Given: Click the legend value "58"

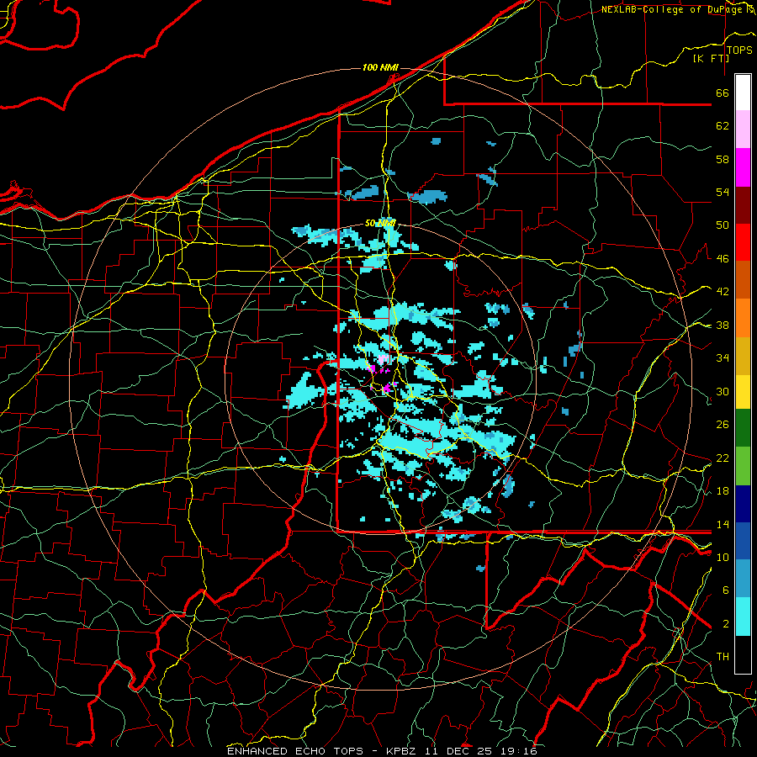Looking at the screenshot, I should pos(723,159).
